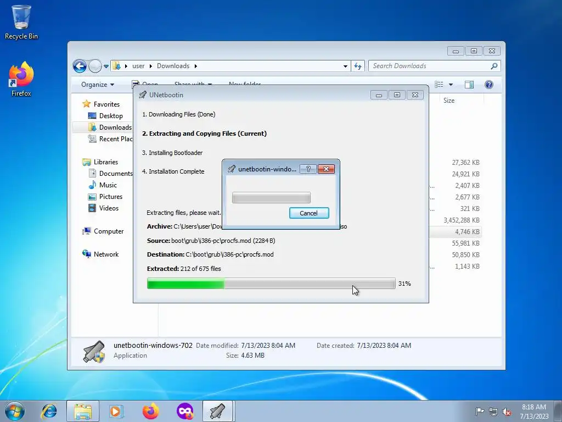Open the Videos library
Viewport: 562px width, 422px height.
pos(109,208)
